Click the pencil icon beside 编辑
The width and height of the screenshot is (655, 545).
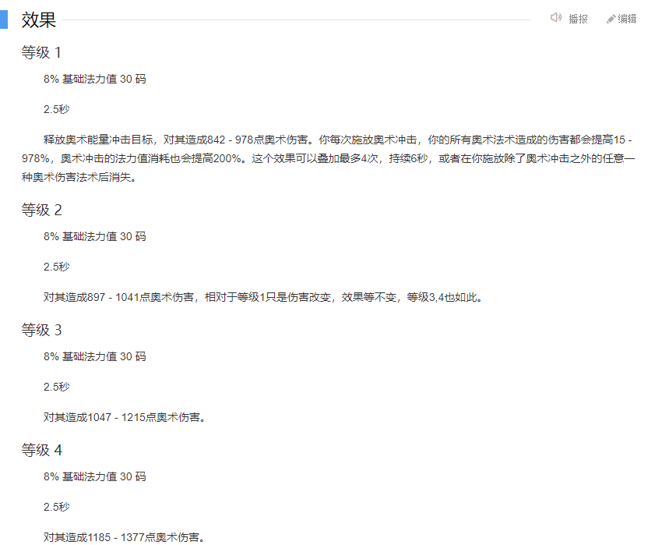(611, 19)
